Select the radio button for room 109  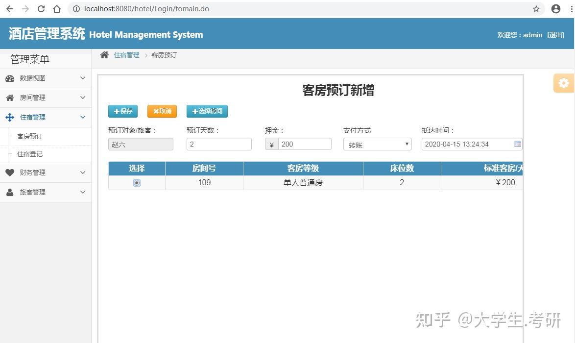click(x=137, y=183)
